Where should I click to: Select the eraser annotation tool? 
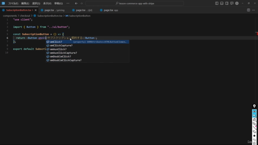[x=254, y=132]
